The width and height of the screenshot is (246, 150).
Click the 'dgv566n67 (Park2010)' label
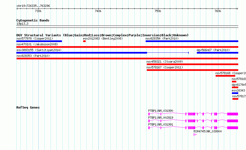point(213,50)
